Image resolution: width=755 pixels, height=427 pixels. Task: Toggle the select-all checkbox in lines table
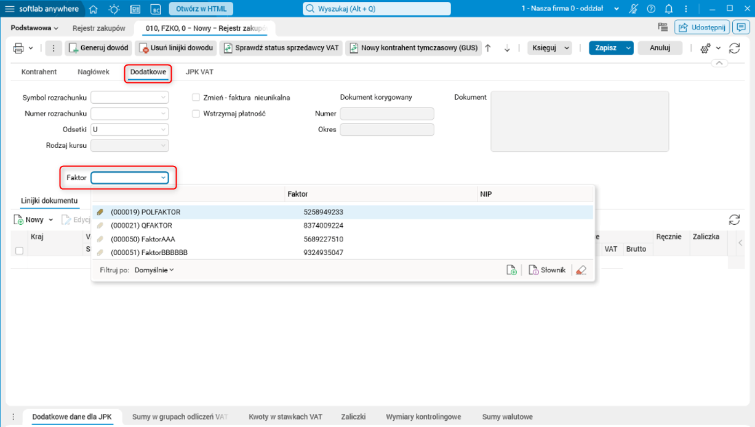pyautogui.click(x=19, y=251)
